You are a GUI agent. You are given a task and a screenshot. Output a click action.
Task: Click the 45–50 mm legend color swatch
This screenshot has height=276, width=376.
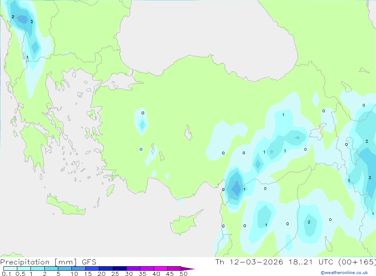pos(174,268)
